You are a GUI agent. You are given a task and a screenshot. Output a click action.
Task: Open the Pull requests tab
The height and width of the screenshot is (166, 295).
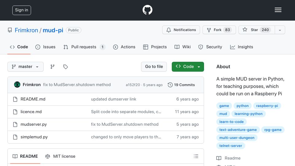[x=84, y=47]
